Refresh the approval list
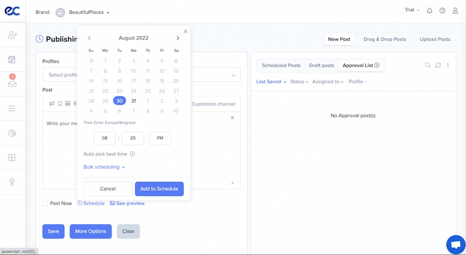Image resolution: width=466 pixels, height=255 pixels. [x=438, y=65]
